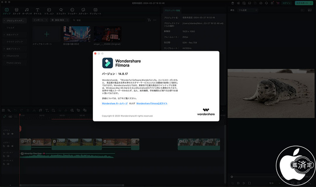Open the Wondershare Filmora公式サイト link

pyautogui.click(x=152, y=104)
